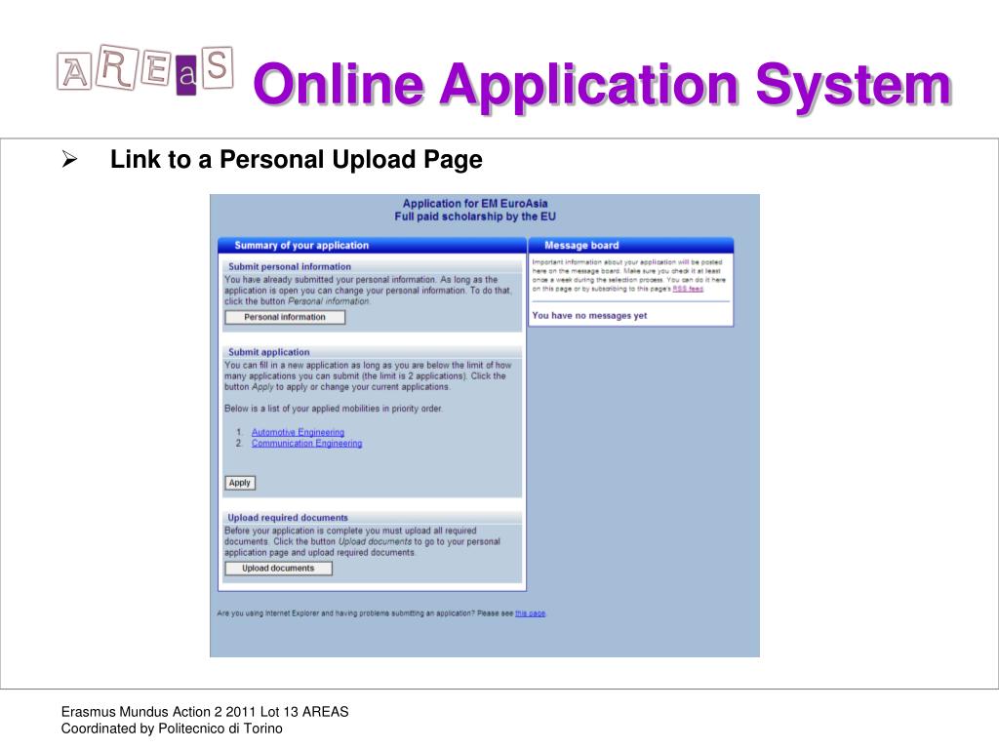Screen dimensions: 999x749
Task: Click the Upload documents button
Action: click(278, 569)
